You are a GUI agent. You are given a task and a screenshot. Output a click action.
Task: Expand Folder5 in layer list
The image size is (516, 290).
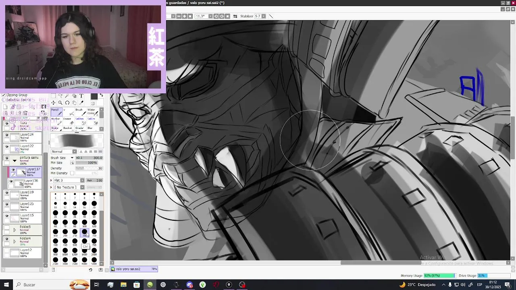coord(15,230)
